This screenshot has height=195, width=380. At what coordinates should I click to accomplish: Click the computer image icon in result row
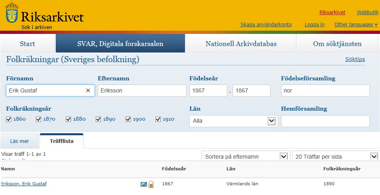pos(143,184)
